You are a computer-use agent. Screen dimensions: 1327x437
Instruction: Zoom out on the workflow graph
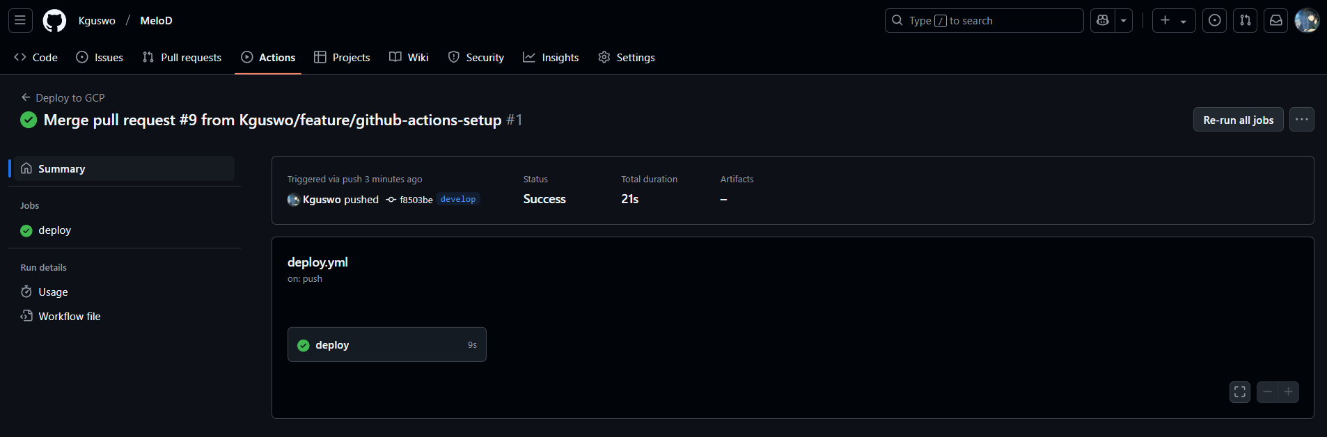coord(1267,392)
